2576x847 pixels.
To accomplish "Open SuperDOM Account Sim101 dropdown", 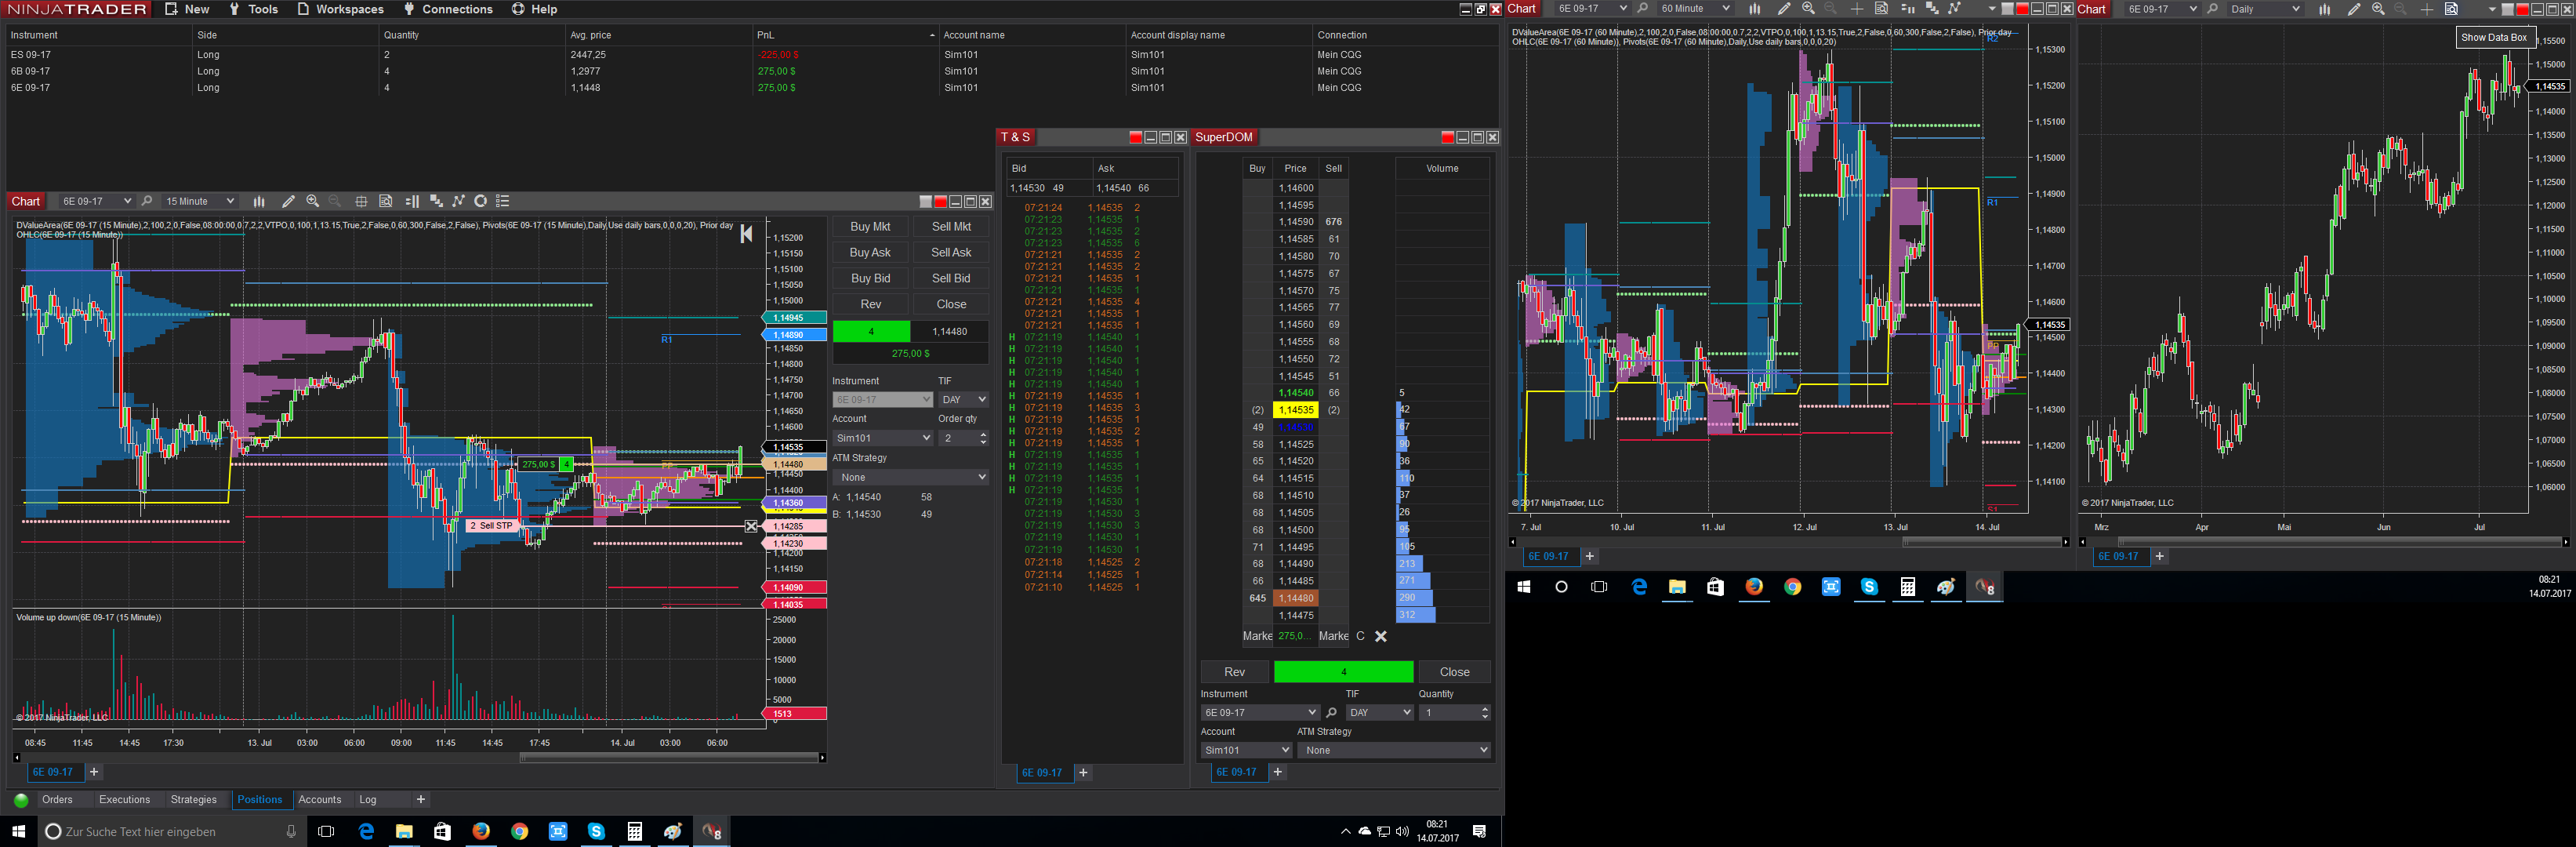I will pyautogui.click(x=1246, y=750).
